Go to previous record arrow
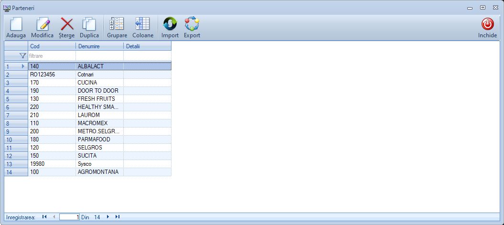Screen dimensions: 504x225 (54, 217)
